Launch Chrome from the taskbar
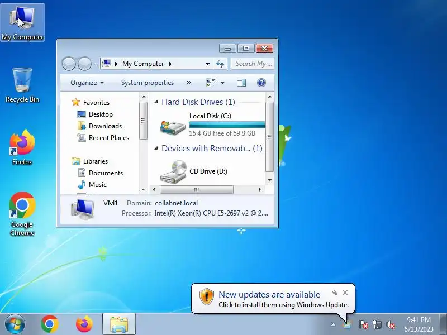This screenshot has height=335, width=447. click(x=50, y=324)
